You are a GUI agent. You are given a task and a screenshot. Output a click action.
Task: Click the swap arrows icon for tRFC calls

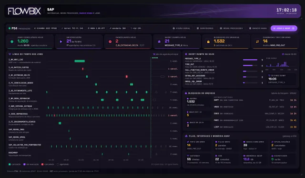[257, 42]
